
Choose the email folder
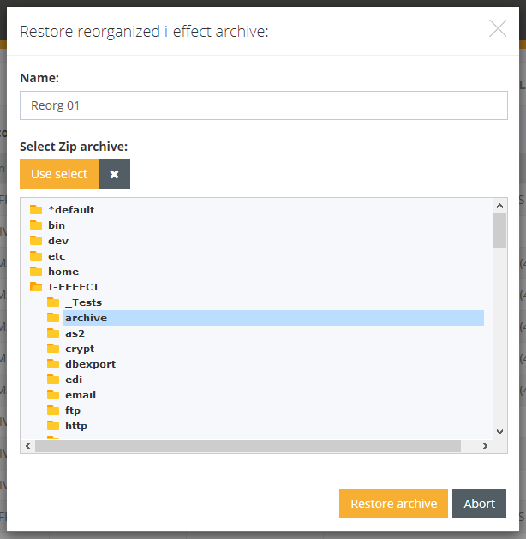pos(81,395)
